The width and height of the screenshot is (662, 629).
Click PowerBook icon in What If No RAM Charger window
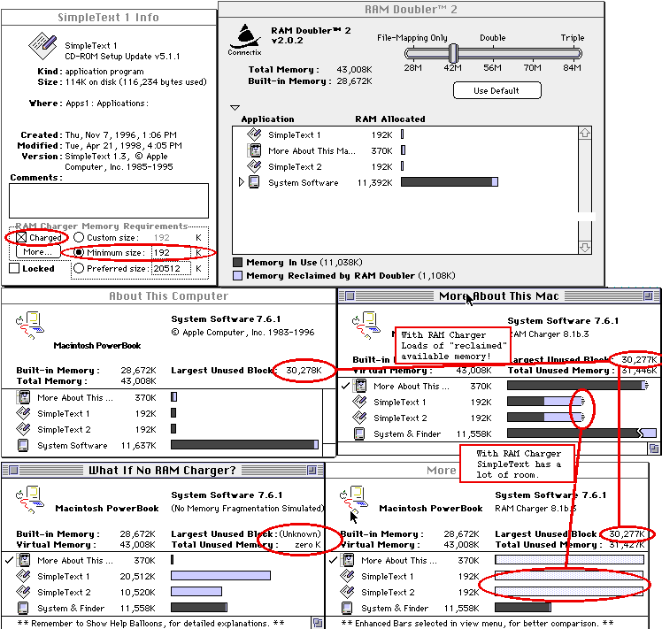pyautogui.click(x=30, y=500)
